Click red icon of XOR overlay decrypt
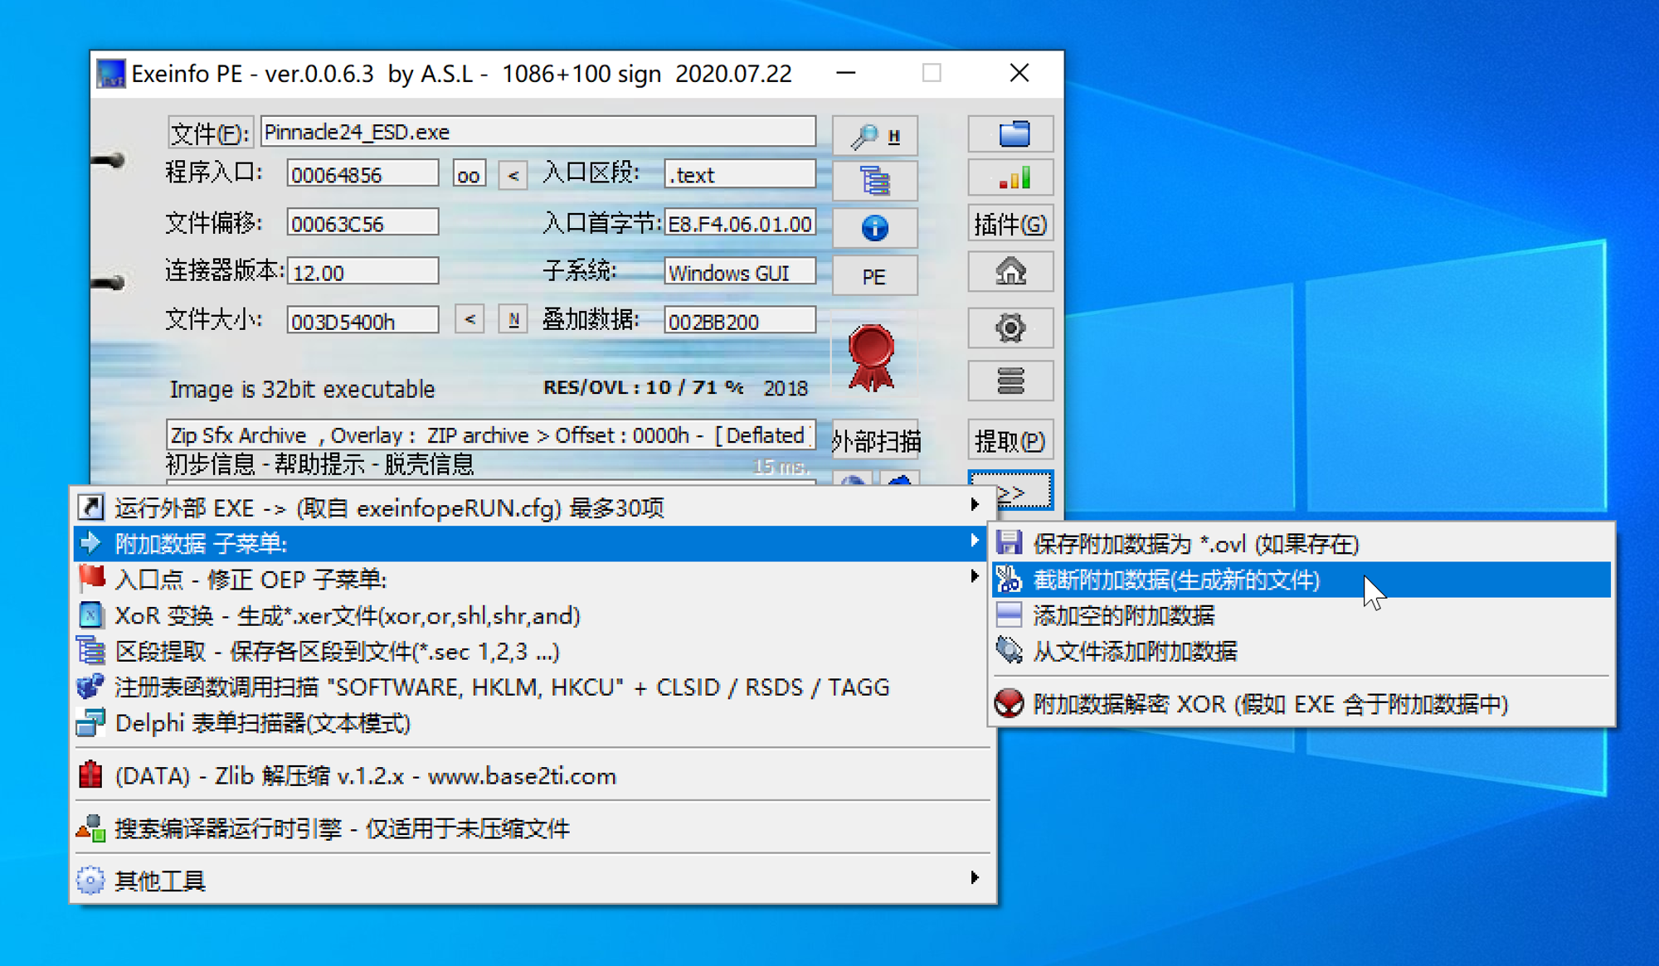The image size is (1659, 966). (x=1009, y=703)
